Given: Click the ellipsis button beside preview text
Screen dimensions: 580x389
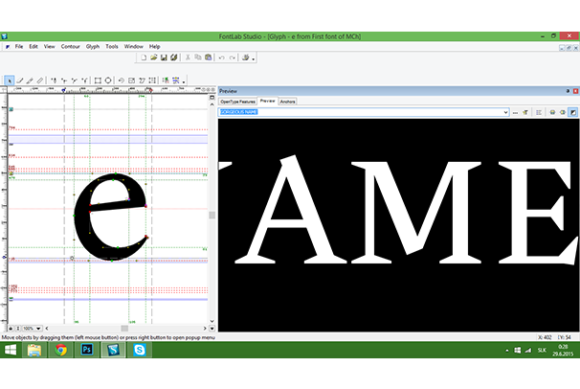Looking at the screenshot, I should point(514,112).
